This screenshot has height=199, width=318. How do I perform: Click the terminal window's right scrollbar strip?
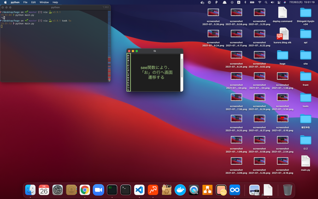(109, 46)
